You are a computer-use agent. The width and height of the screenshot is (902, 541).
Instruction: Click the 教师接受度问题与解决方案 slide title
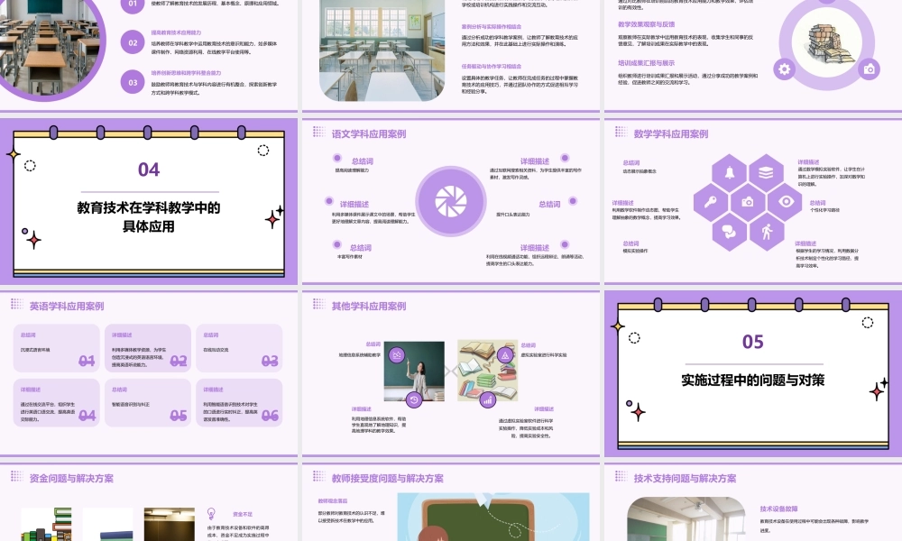click(x=387, y=478)
